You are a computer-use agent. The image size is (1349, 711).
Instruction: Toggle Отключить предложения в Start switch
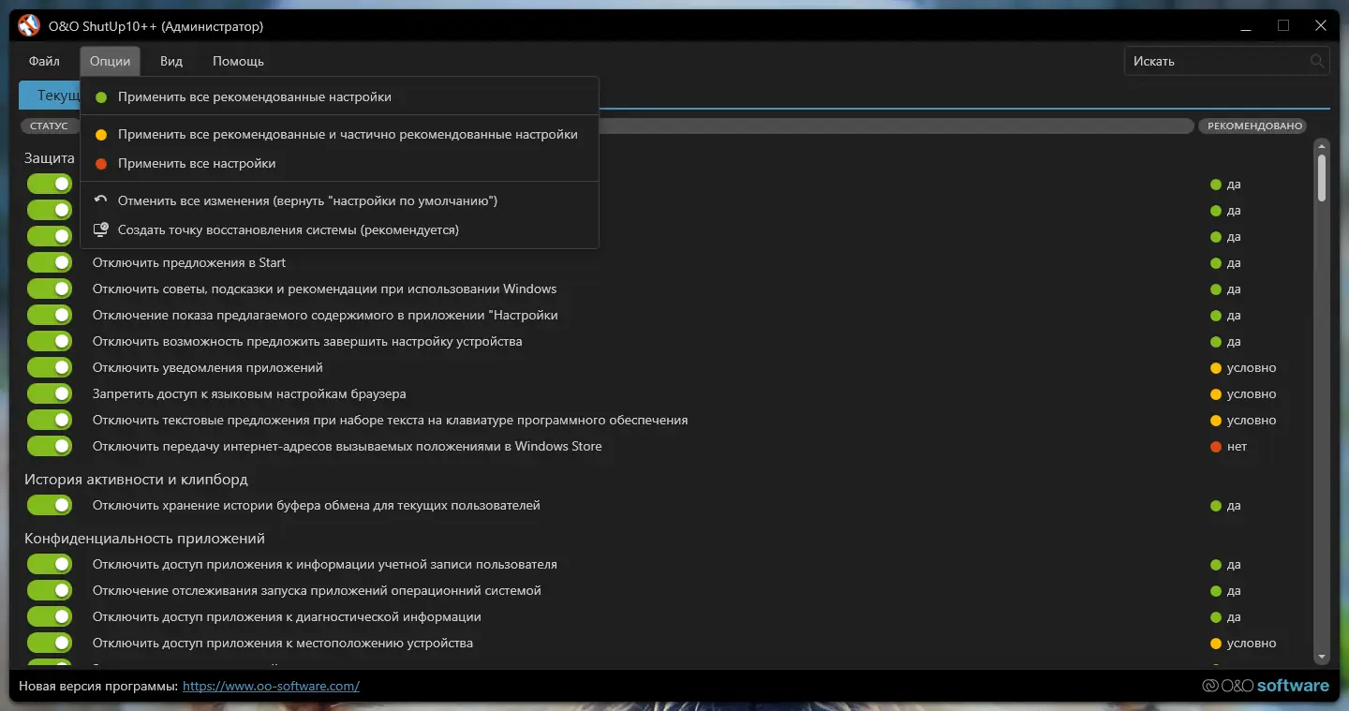50,262
